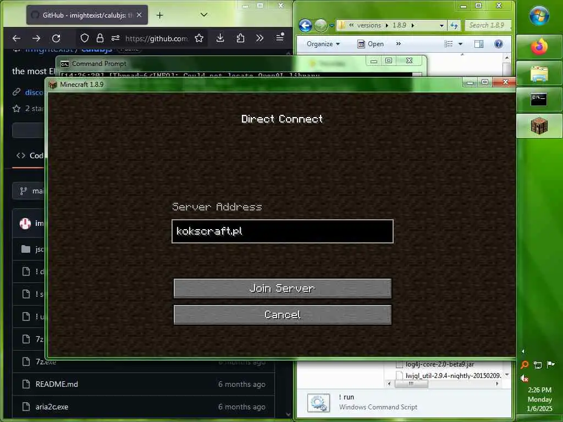Change Explorer view icon button
Viewport: 563px width, 422px height.
pyautogui.click(x=449, y=44)
